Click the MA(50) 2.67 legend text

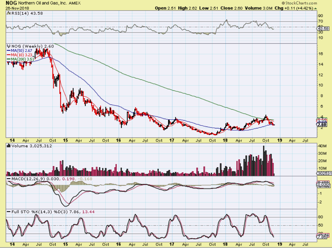[22, 51]
